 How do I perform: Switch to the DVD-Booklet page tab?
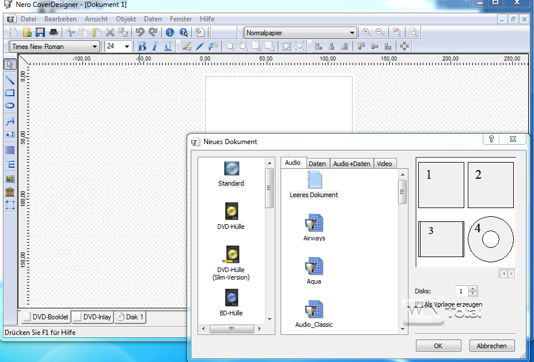pos(46,317)
